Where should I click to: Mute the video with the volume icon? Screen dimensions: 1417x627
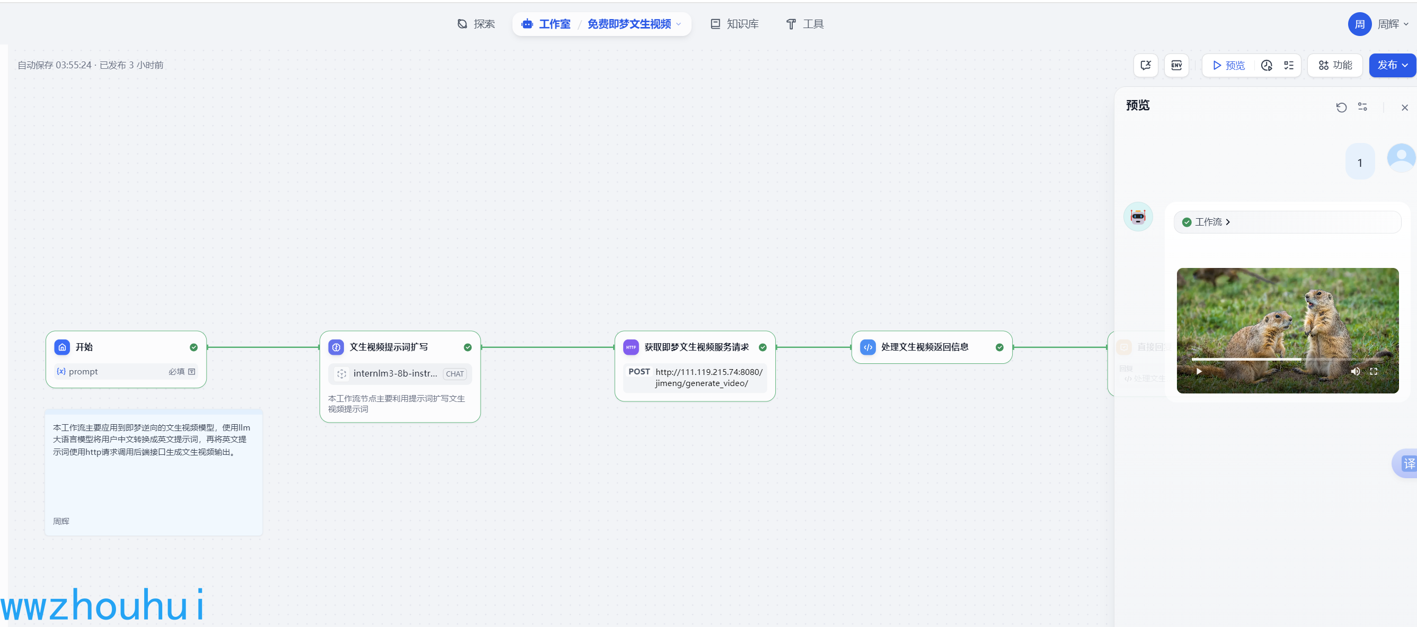tap(1355, 371)
